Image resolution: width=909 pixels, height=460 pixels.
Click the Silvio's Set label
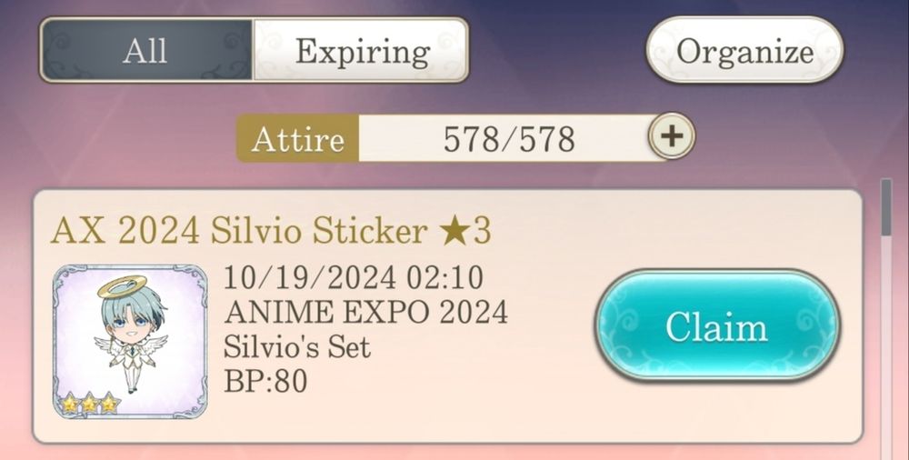coord(297,346)
